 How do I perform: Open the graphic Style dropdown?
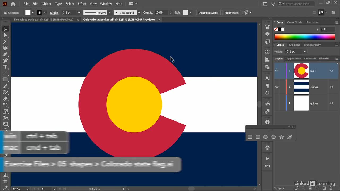click(x=190, y=12)
